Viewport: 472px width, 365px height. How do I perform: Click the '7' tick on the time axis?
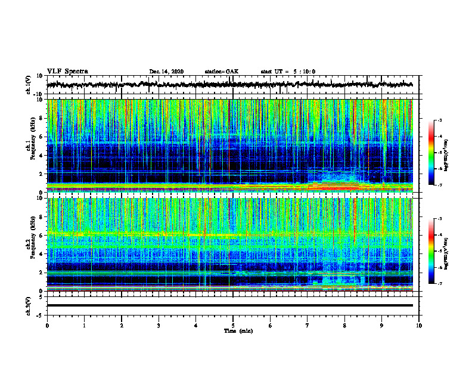(308, 326)
